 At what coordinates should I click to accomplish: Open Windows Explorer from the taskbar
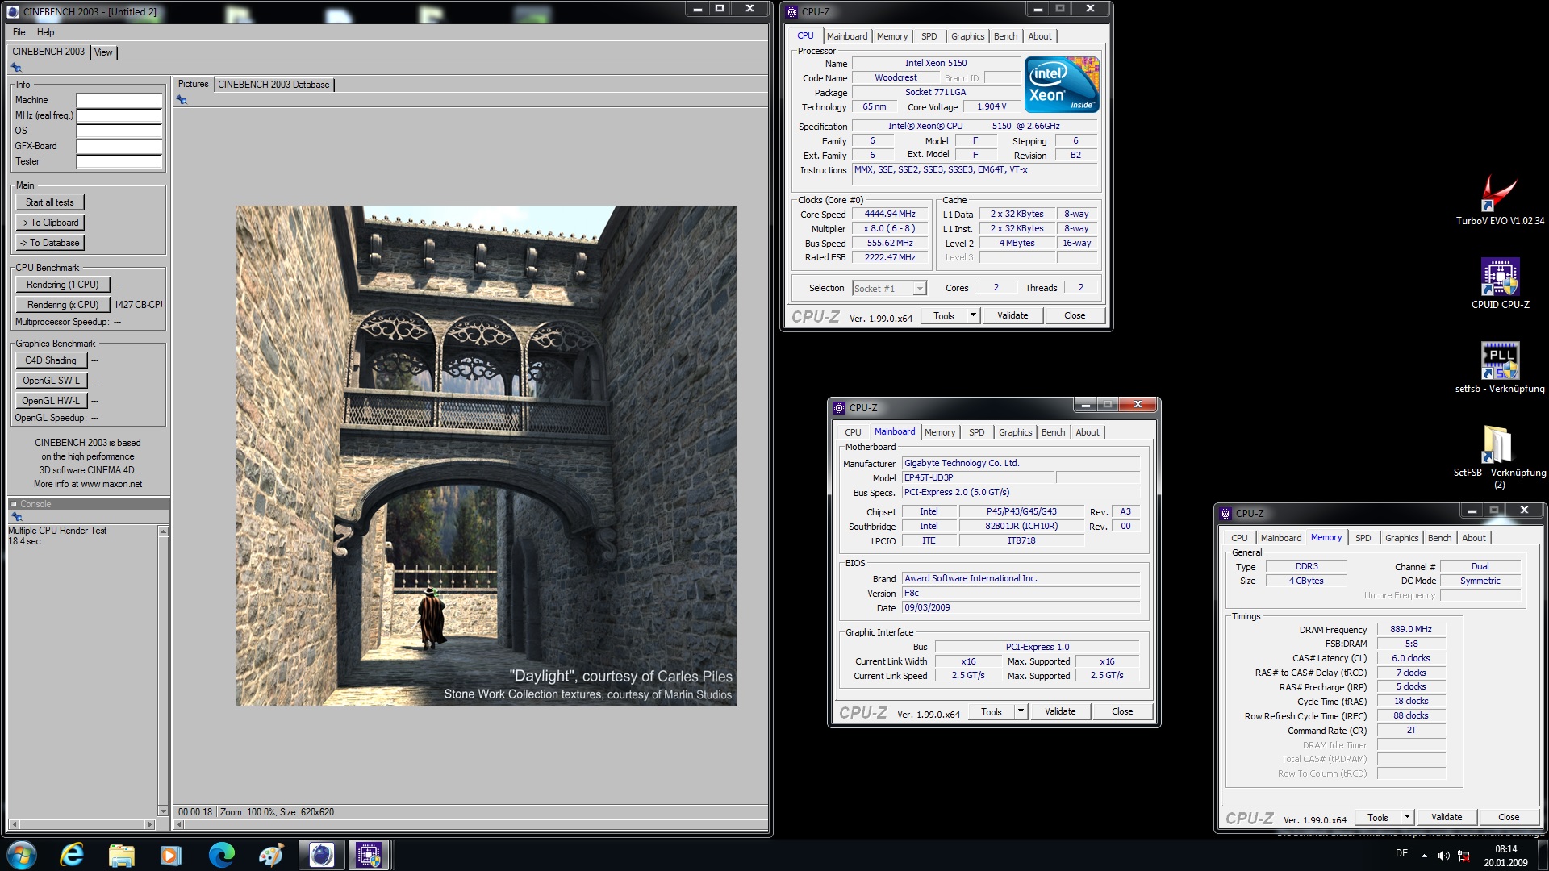coord(121,855)
